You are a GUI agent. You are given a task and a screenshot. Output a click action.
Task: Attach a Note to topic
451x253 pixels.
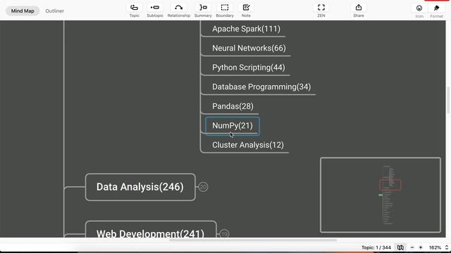[246, 11]
